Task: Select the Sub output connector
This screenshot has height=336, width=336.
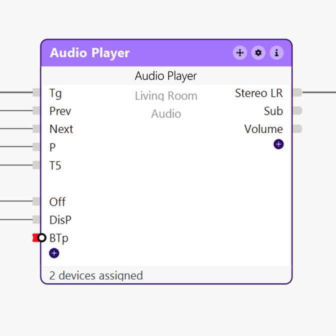Action: [x=297, y=110]
